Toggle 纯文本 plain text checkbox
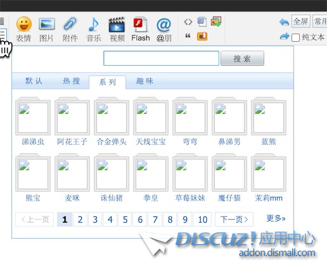The height and width of the screenshot is (269, 327). pos(295,38)
